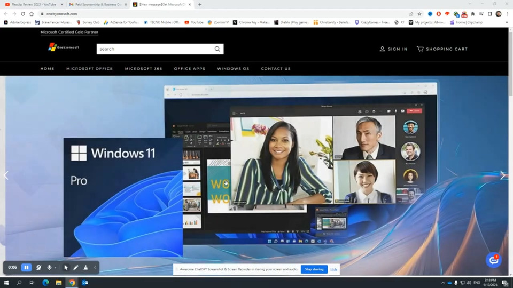Click the Onebyonesoft logo
This screenshot has width=513, height=288.
[64, 47]
